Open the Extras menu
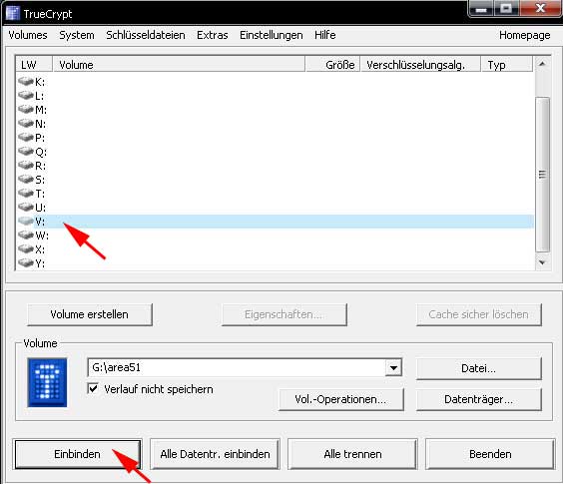The width and height of the screenshot is (563, 484). coord(213,35)
